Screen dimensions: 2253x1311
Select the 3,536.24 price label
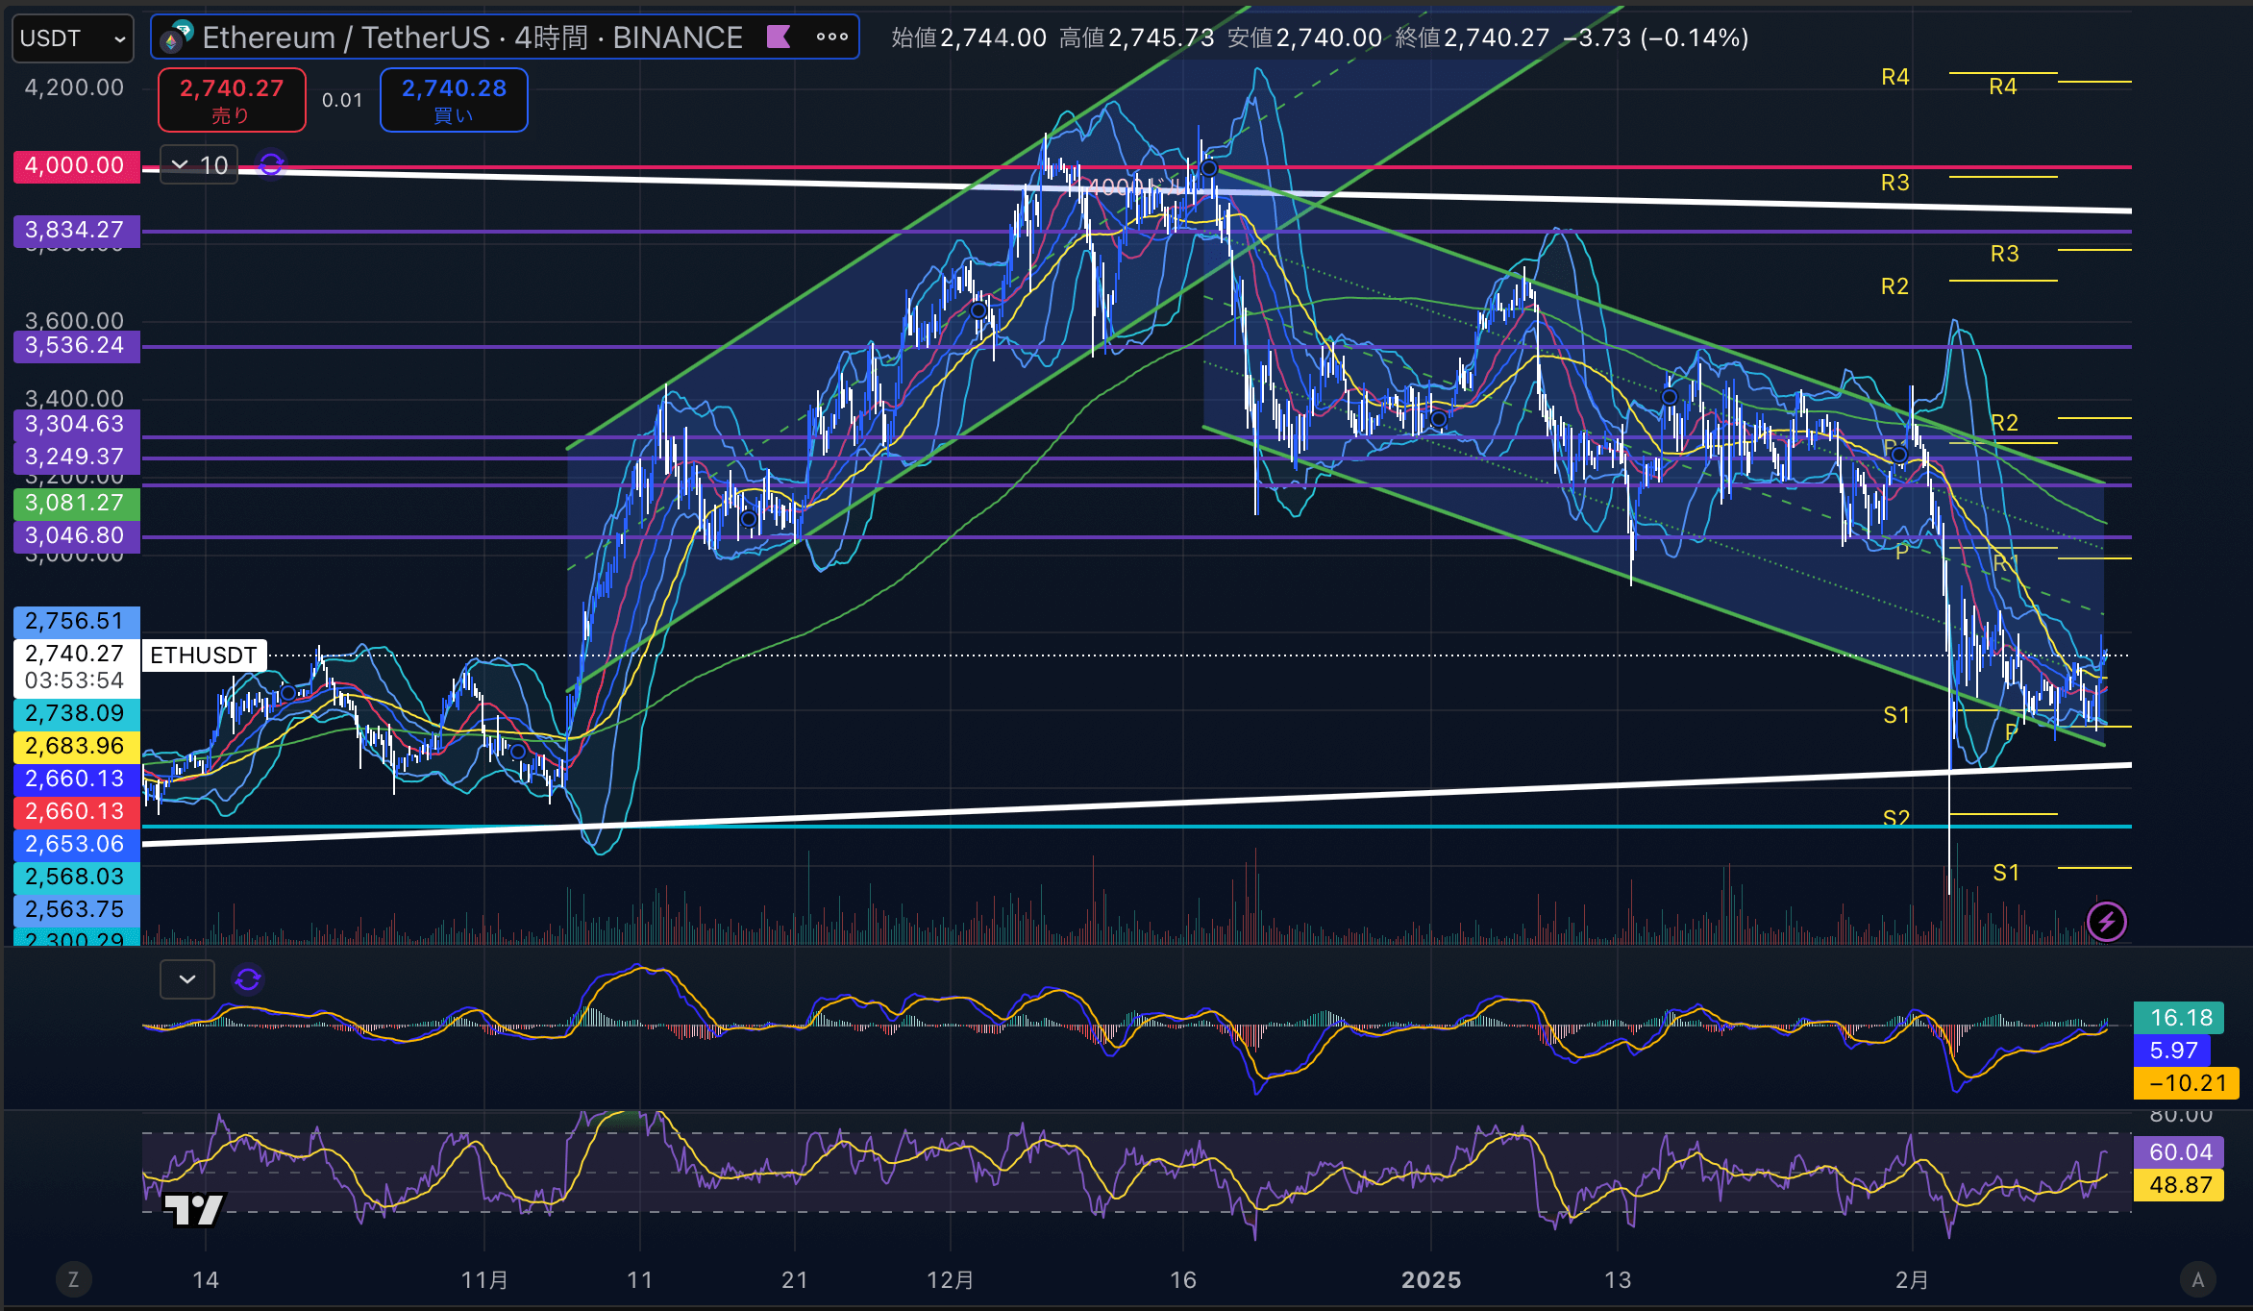(x=76, y=345)
